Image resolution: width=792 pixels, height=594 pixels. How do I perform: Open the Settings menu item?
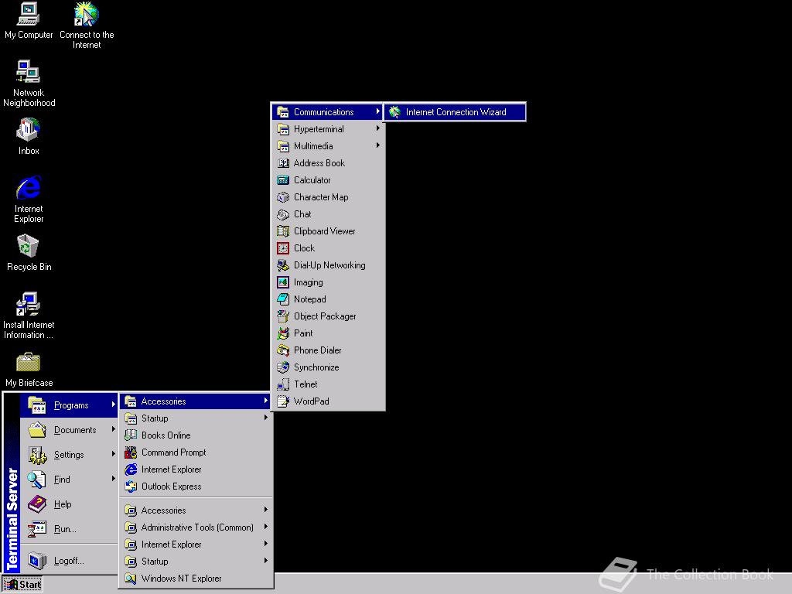click(69, 455)
